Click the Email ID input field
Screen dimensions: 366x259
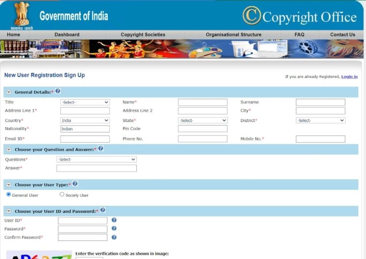(x=85, y=139)
